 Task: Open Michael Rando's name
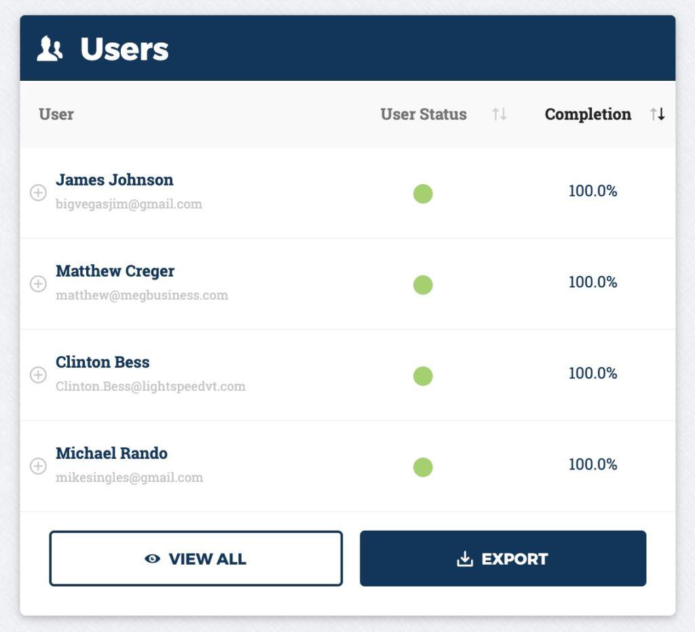pos(111,453)
